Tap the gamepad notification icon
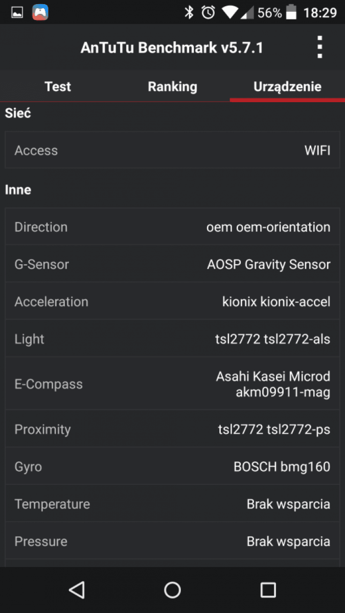Image resolution: width=345 pixels, height=613 pixels. pyautogui.click(x=40, y=13)
